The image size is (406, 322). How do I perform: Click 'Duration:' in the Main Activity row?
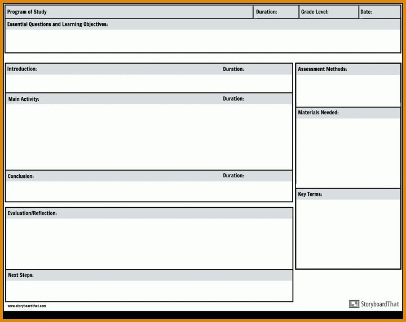coord(233,99)
